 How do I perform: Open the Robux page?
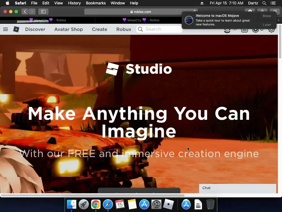(124, 29)
